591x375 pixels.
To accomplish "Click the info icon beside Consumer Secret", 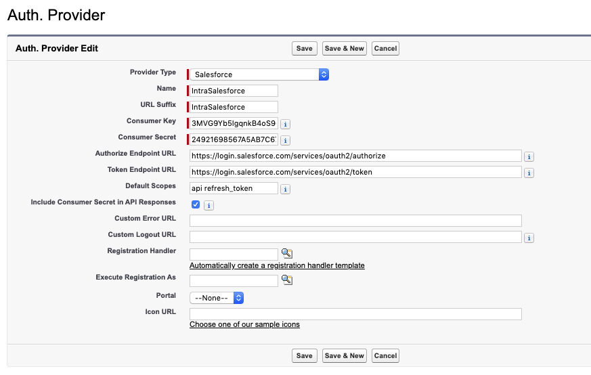I will [285, 140].
